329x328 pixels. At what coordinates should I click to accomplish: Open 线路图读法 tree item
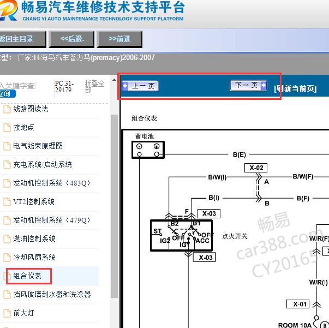(x=31, y=109)
